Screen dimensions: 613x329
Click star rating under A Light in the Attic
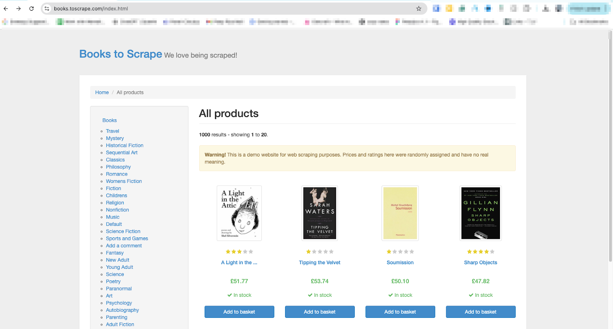pos(239,252)
